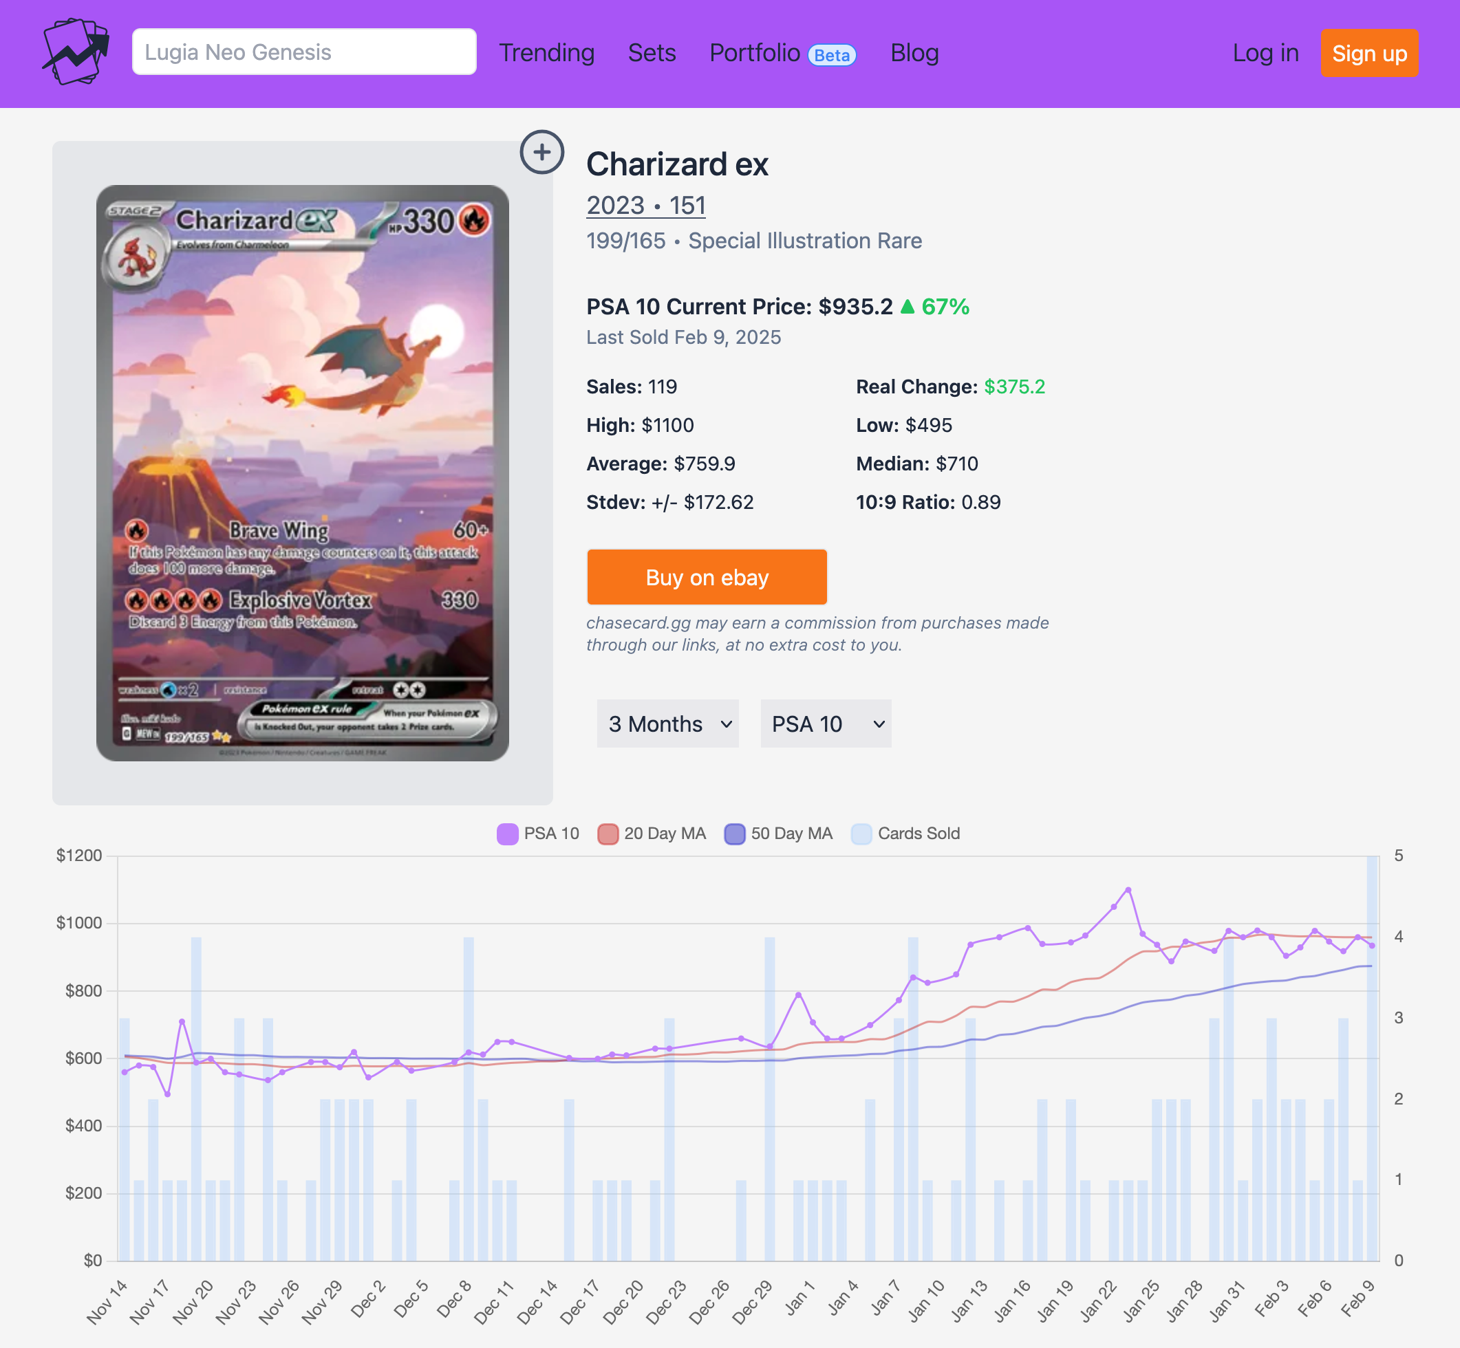Expand the 3 Months time range dropdown

tap(667, 724)
